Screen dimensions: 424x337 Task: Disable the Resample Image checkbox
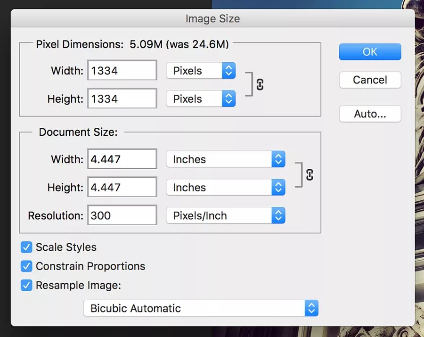click(x=26, y=285)
